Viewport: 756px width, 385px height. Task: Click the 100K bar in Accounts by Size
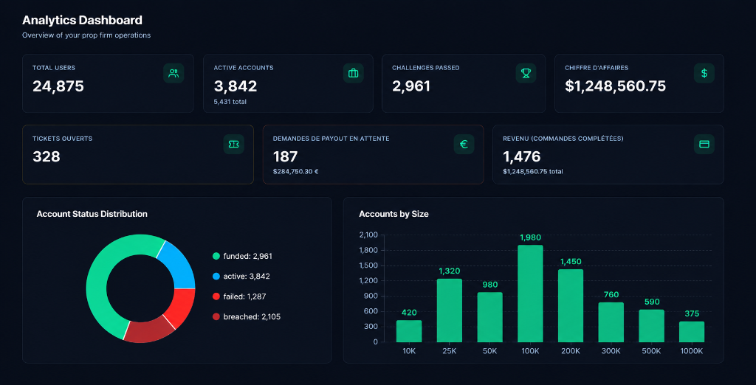tap(530, 294)
